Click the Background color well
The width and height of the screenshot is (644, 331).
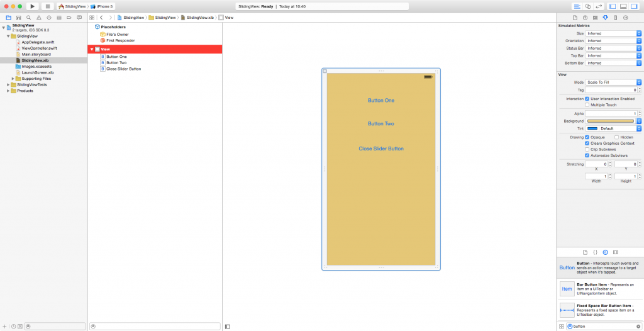coord(611,121)
